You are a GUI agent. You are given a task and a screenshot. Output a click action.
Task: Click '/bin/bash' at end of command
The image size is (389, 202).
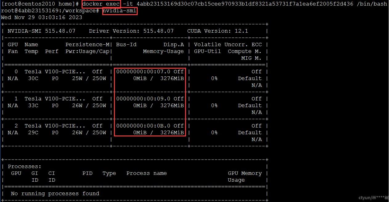pyautogui.click(x=372, y=4)
